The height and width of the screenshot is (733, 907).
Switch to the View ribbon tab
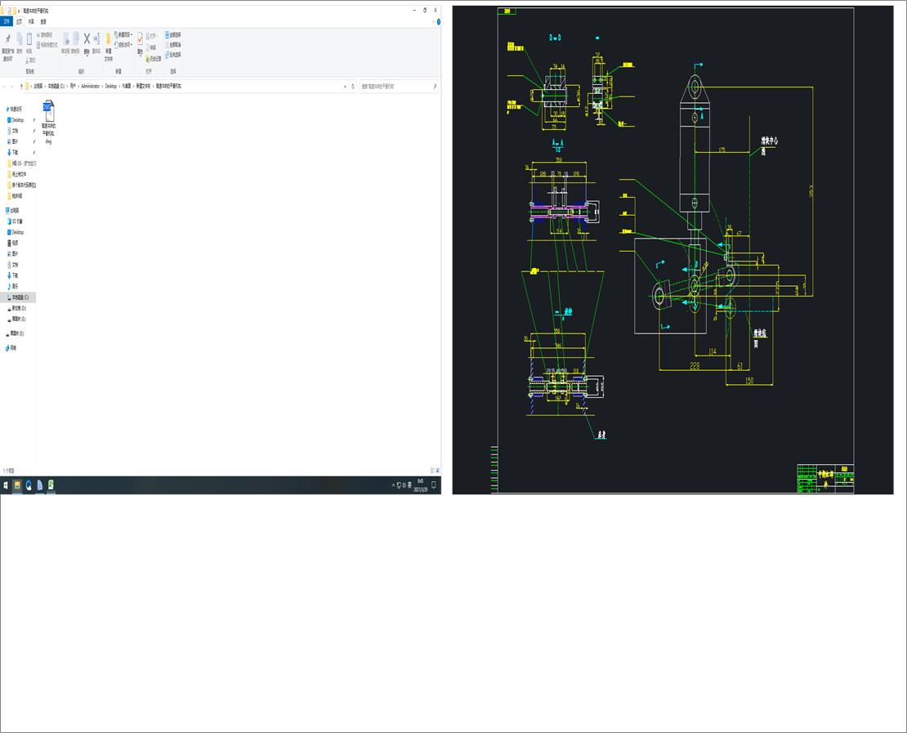(x=42, y=21)
